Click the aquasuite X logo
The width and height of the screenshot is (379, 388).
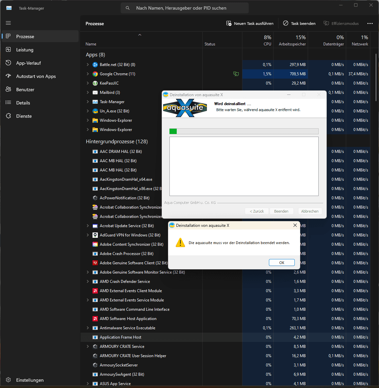[185, 108]
